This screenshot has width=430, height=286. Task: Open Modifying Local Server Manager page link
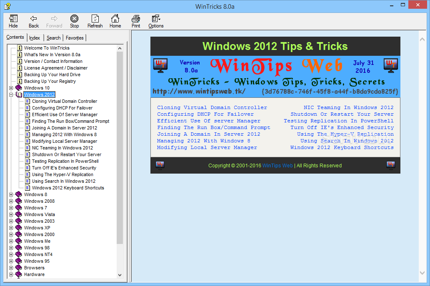[207, 147]
